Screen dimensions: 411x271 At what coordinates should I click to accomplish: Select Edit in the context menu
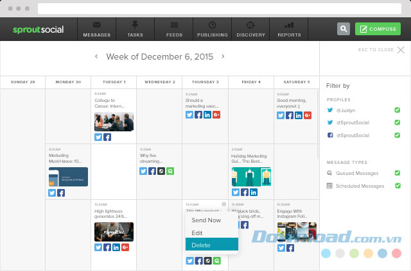(197, 233)
